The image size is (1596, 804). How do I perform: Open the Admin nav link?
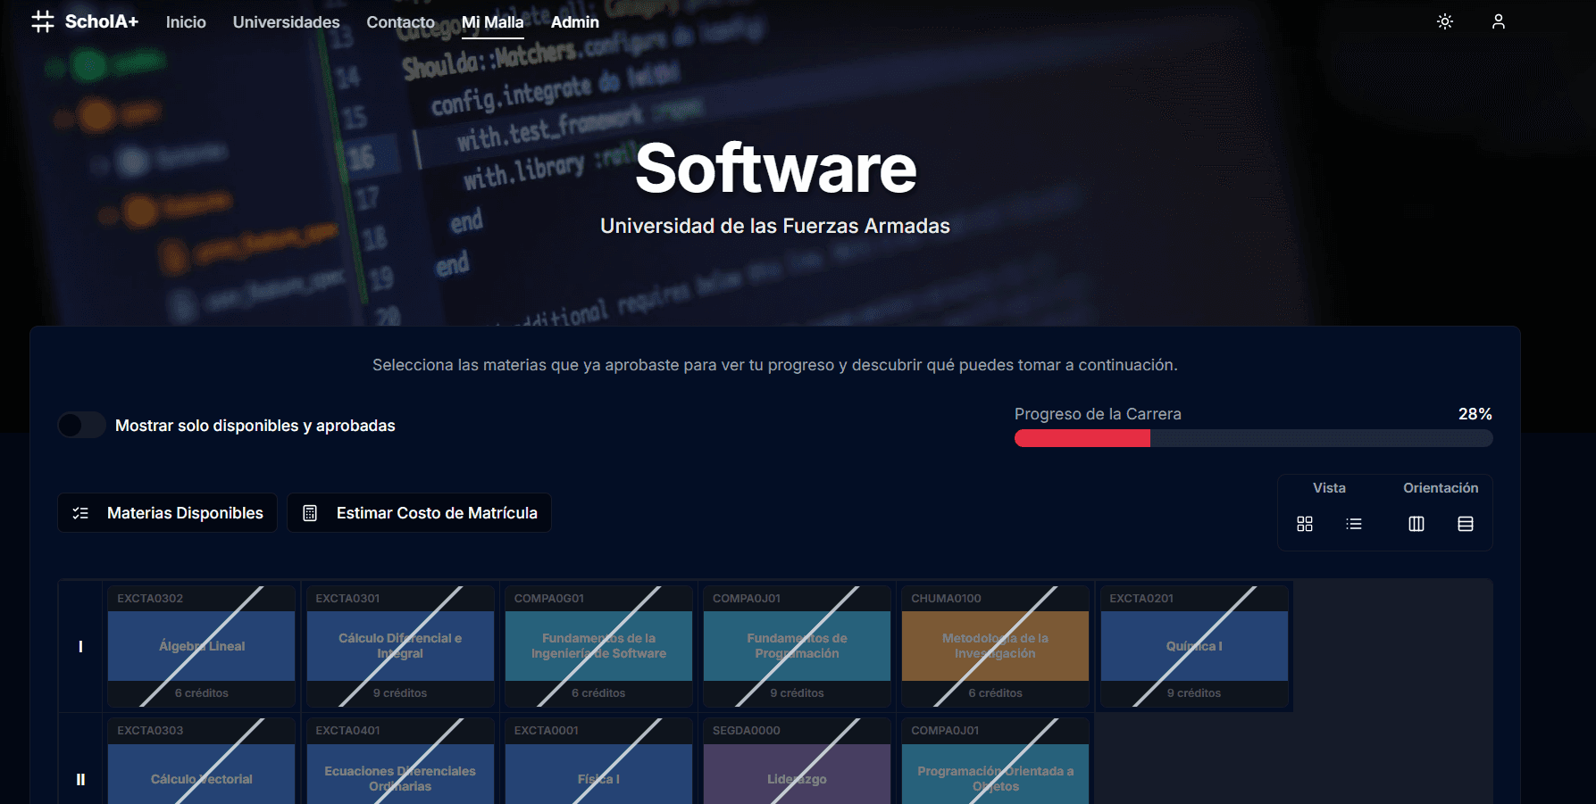pyautogui.click(x=574, y=22)
